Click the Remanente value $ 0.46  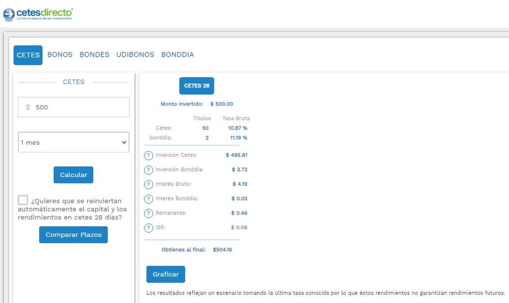(x=239, y=213)
